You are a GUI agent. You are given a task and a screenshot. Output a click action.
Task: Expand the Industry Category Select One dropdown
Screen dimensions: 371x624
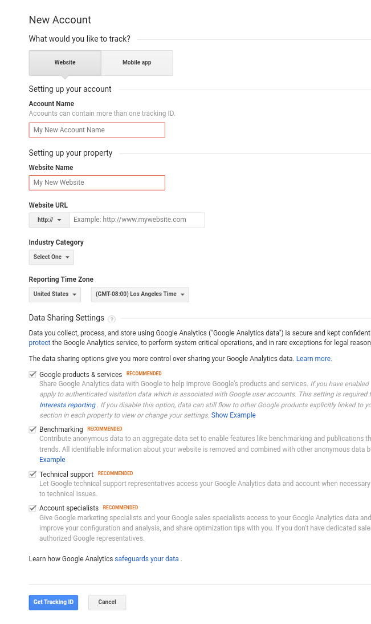tap(51, 257)
